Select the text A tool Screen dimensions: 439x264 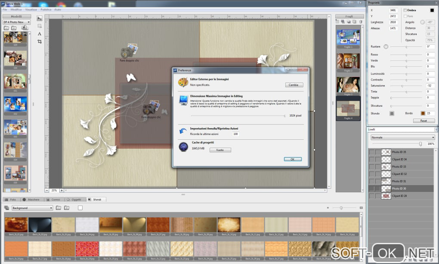point(40,34)
